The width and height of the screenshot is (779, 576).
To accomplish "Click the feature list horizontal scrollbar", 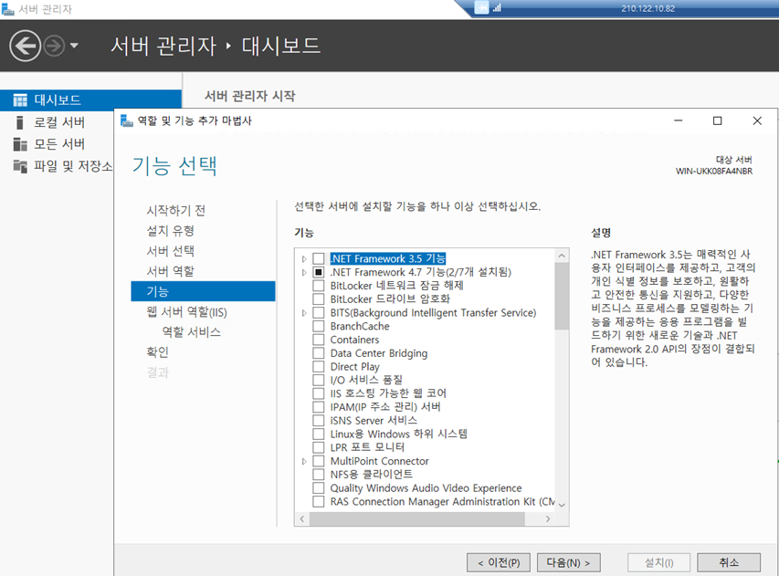I will tap(420, 518).
